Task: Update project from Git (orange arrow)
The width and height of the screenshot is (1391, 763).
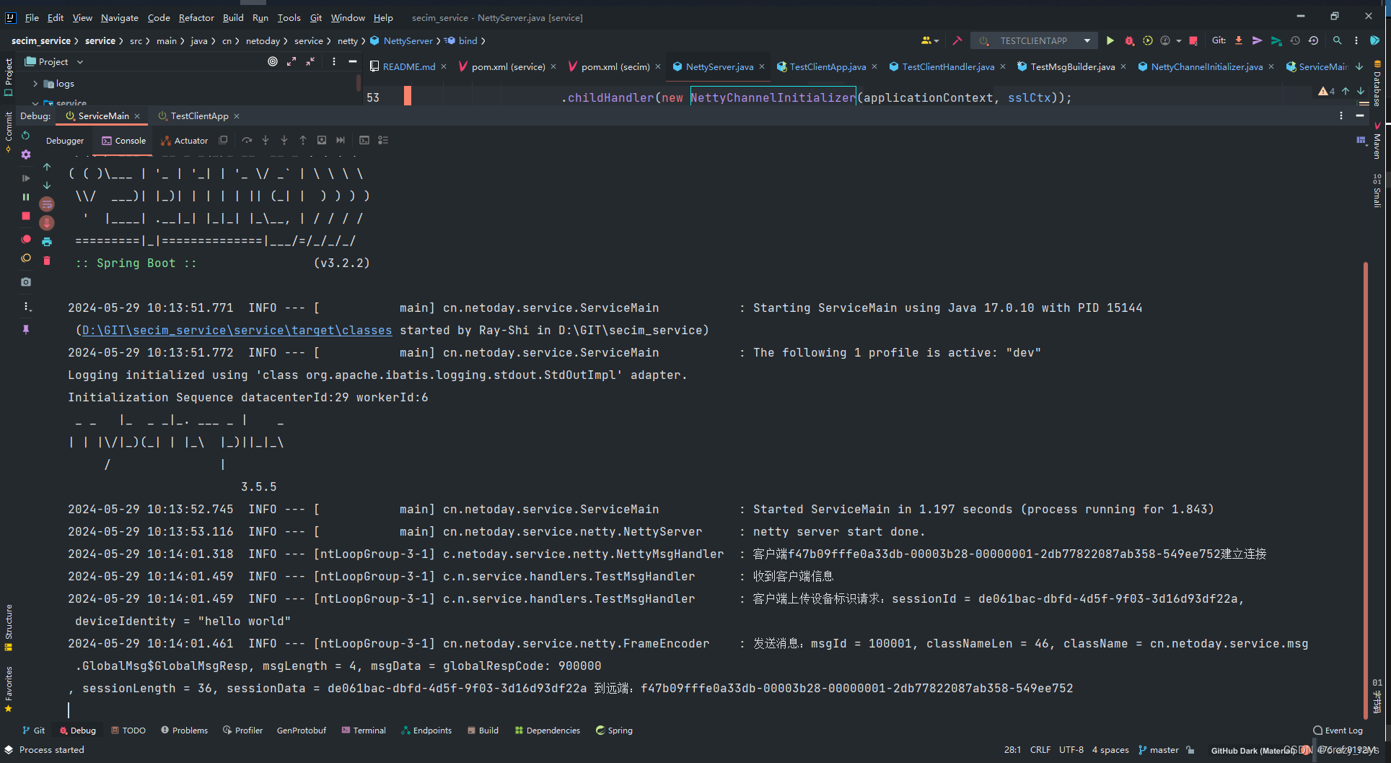Action: click(1239, 41)
